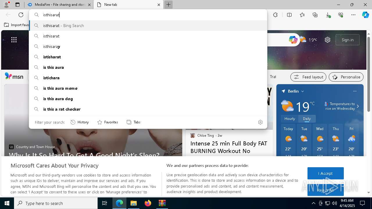Refresh the page with the reload icon
Viewport: 372px width, 209px height.
[21, 15]
